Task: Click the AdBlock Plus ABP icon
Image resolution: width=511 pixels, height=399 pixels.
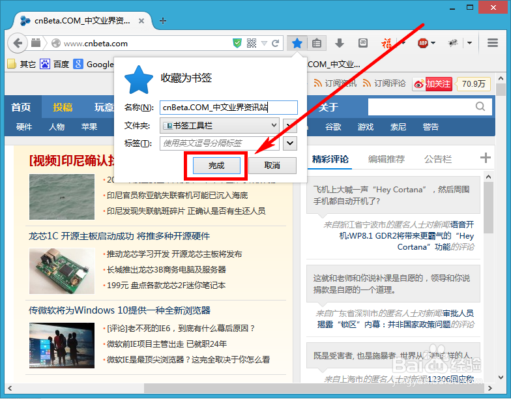Action: click(x=423, y=43)
